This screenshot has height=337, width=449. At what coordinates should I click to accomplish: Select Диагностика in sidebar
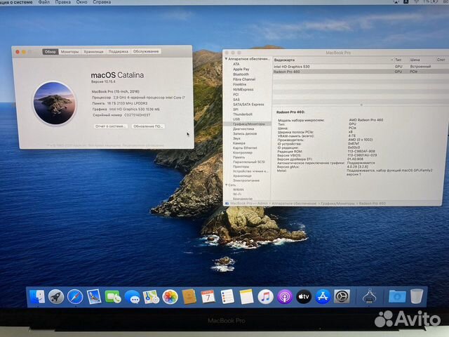(x=243, y=129)
